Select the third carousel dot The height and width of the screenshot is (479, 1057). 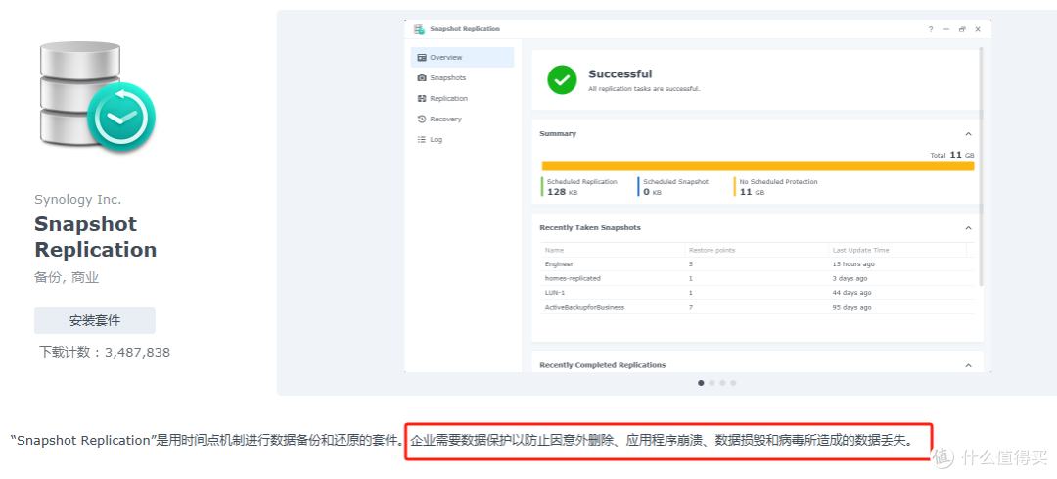pos(722,383)
